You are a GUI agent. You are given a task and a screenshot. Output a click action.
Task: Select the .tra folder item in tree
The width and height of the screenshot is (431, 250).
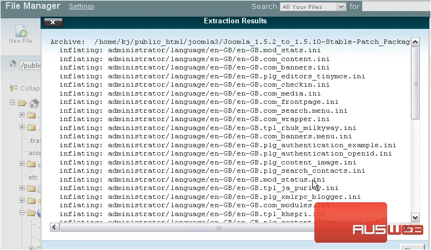click(x=34, y=141)
